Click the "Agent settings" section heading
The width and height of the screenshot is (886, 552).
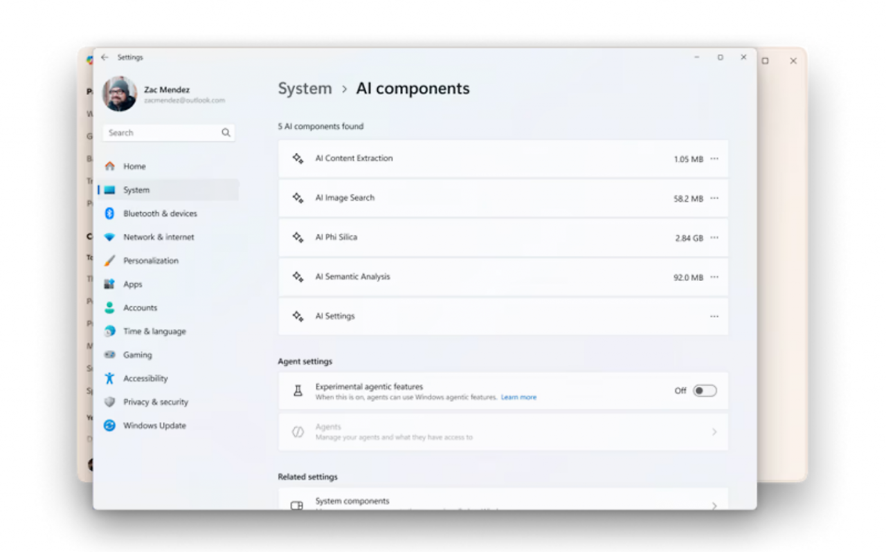pyautogui.click(x=305, y=361)
